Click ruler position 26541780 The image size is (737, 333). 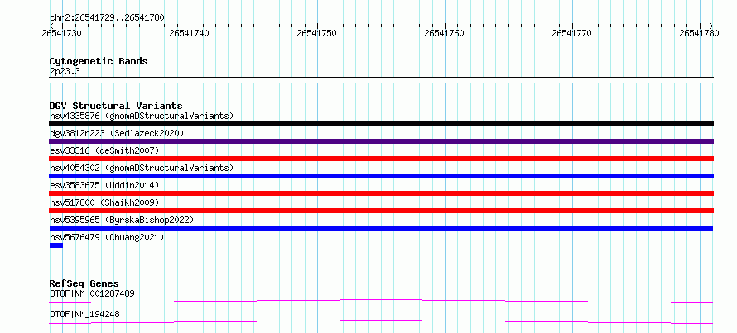tap(699, 33)
